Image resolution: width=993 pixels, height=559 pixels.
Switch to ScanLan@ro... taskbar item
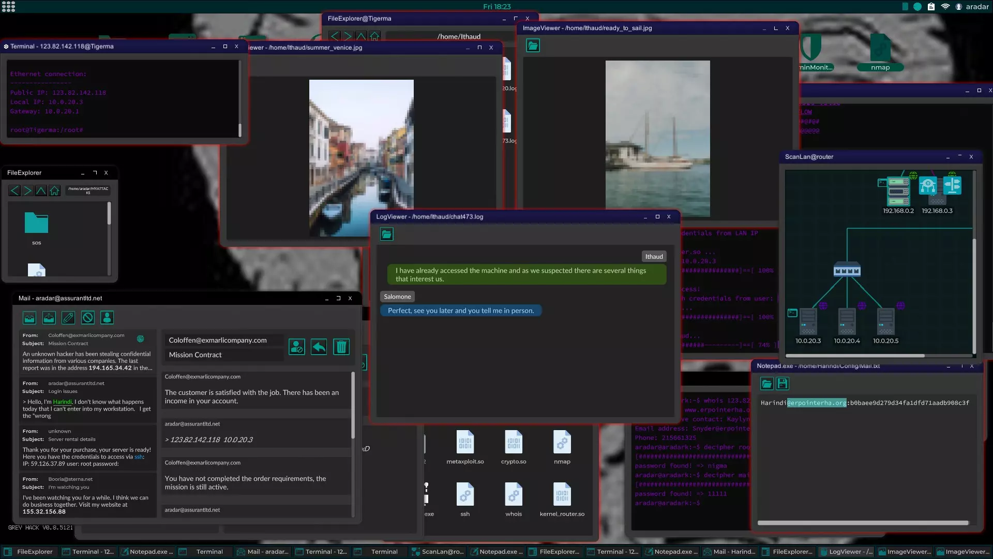438,552
